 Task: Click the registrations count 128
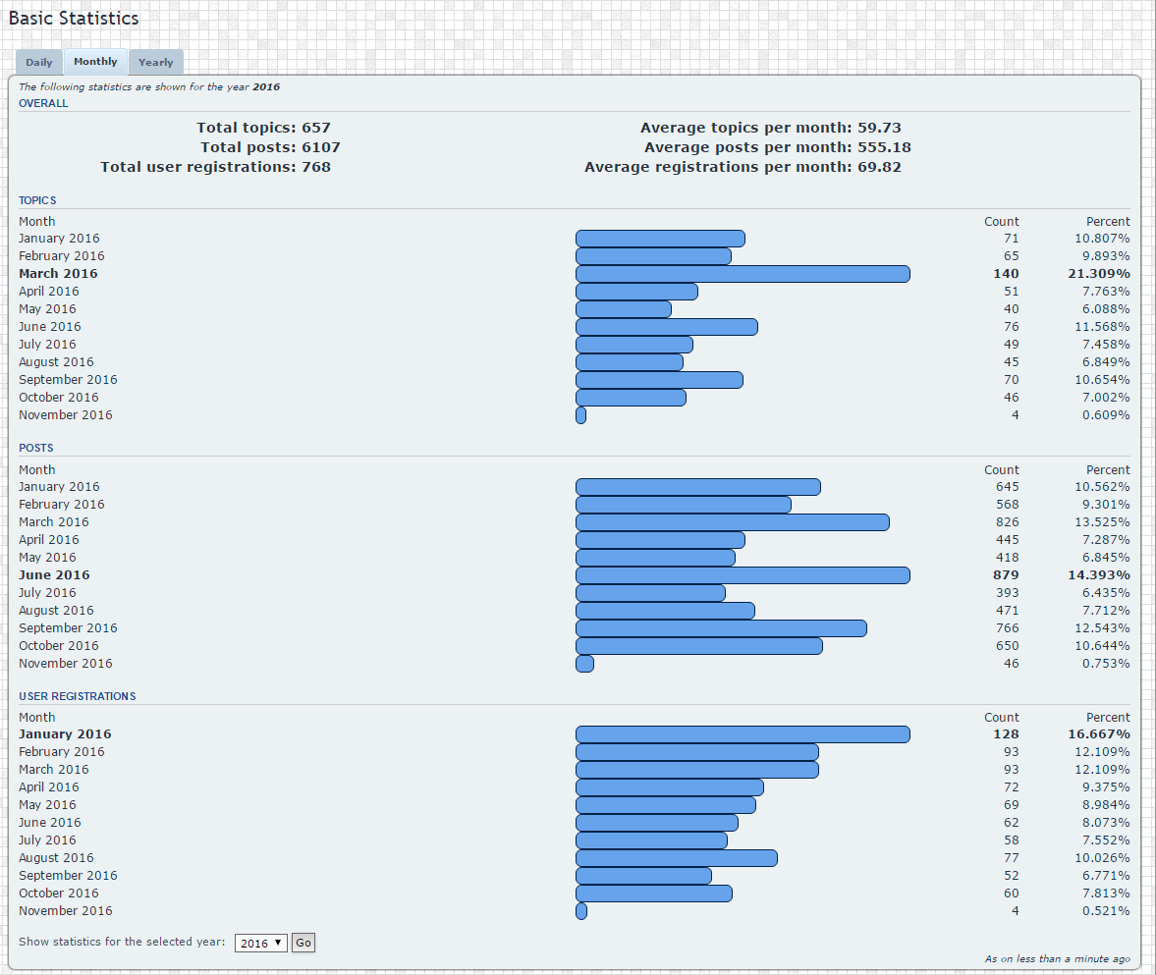pos(1006,734)
